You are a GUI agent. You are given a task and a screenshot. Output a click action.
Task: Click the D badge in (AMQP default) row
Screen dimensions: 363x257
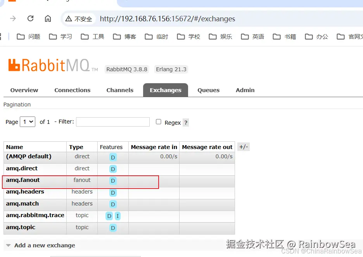click(x=113, y=158)
